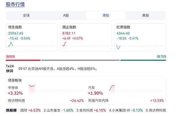Open the 红筹指数 index card

[140, 37]
